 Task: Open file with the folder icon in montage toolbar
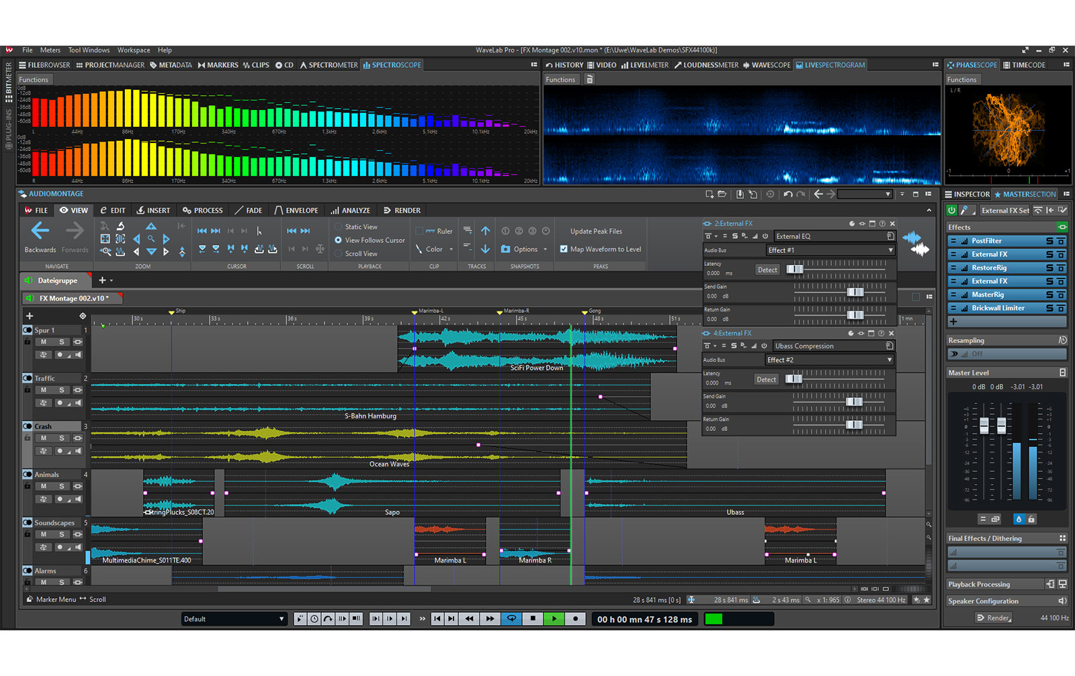(722, 194)
